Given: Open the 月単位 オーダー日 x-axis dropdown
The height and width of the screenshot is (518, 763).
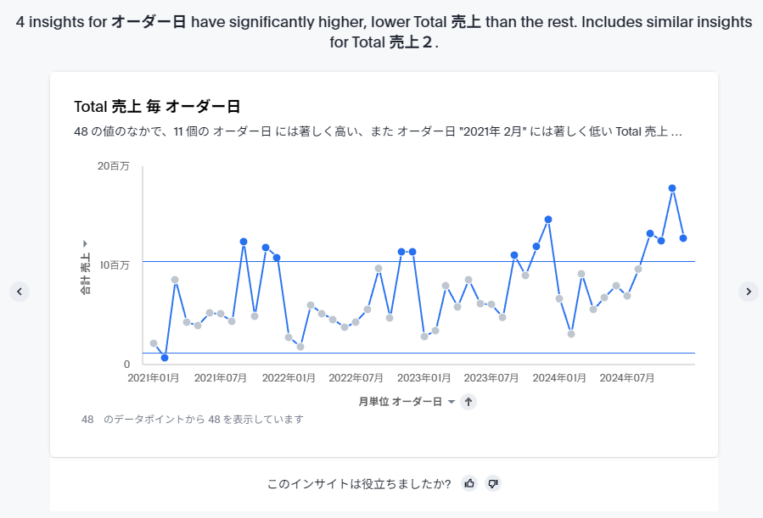Looking at the screenshot, I should pyautogui.click(x=451, y=402).
